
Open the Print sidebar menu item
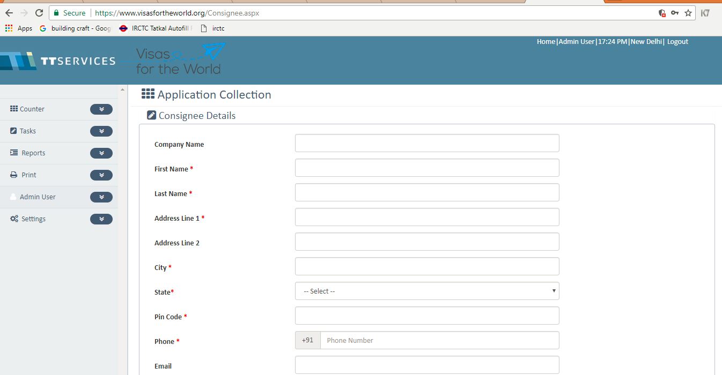click(x=29, y=175)
